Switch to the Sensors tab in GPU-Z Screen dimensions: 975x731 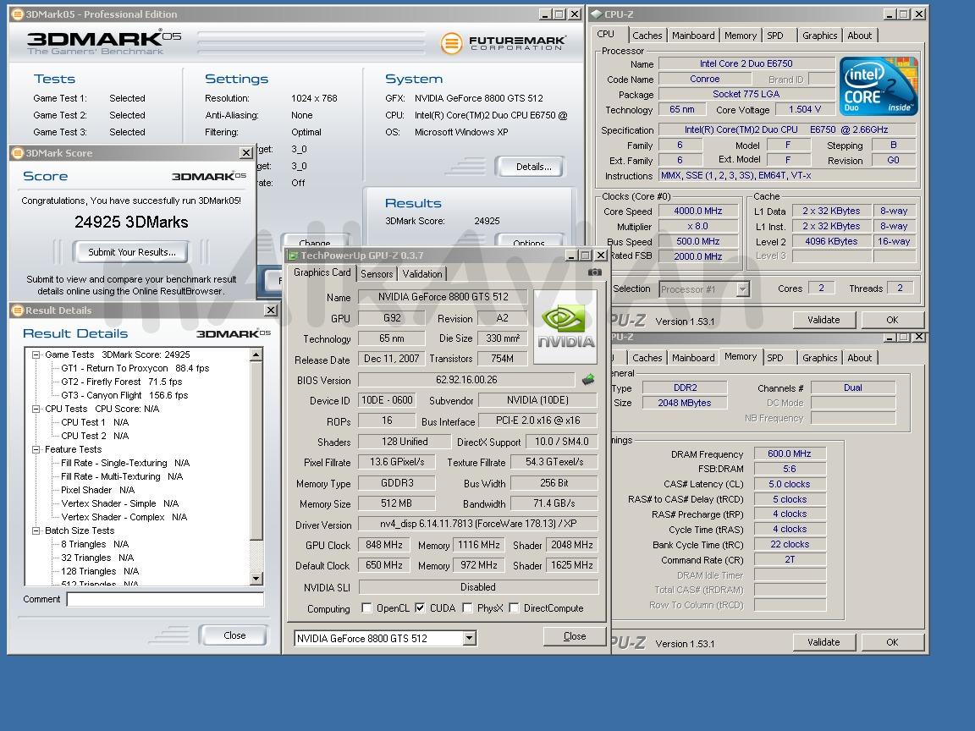[377, 273]
